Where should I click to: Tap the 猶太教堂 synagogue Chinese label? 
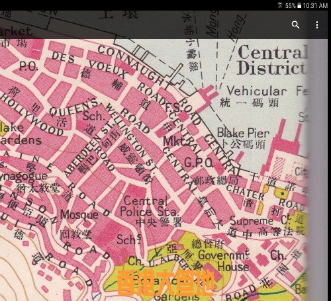(38, 188)
